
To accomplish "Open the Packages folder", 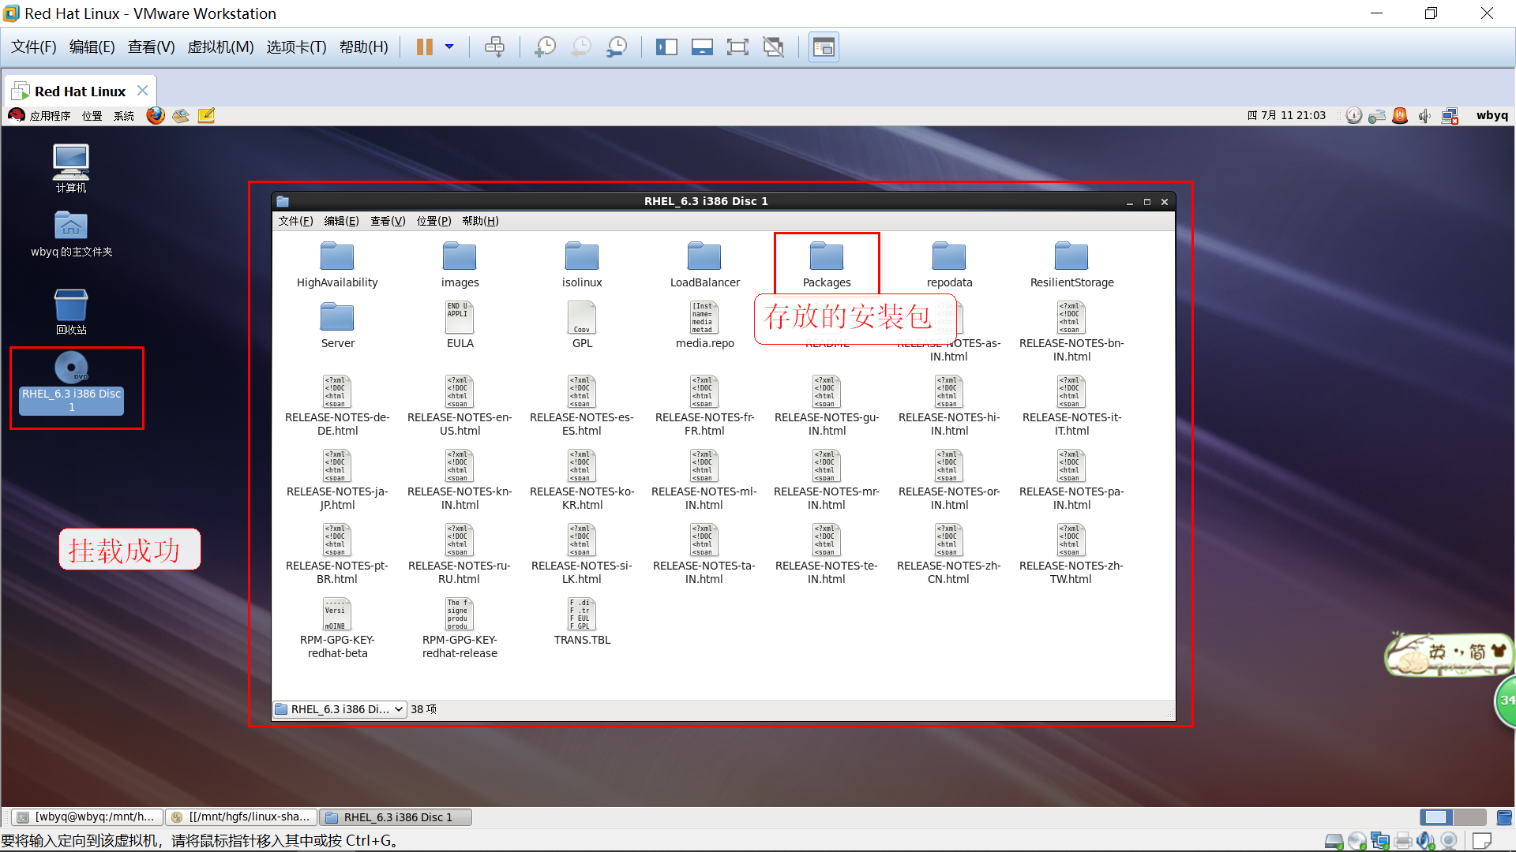I will click(826, 257).
